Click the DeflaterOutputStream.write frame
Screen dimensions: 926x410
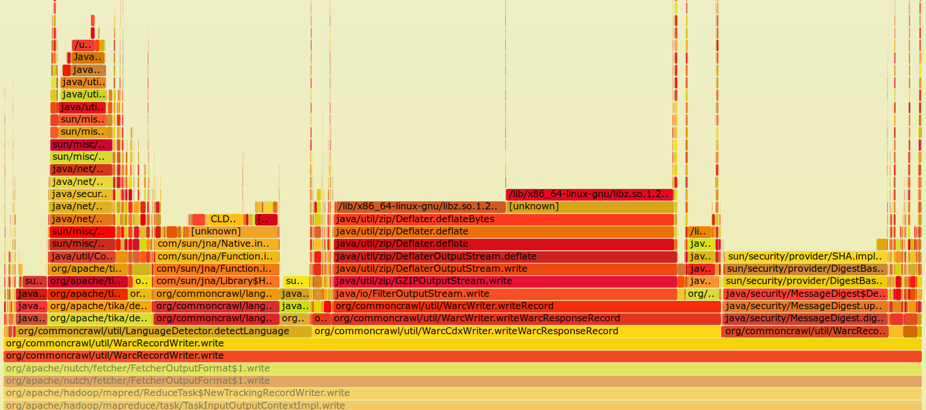point(505,269)
